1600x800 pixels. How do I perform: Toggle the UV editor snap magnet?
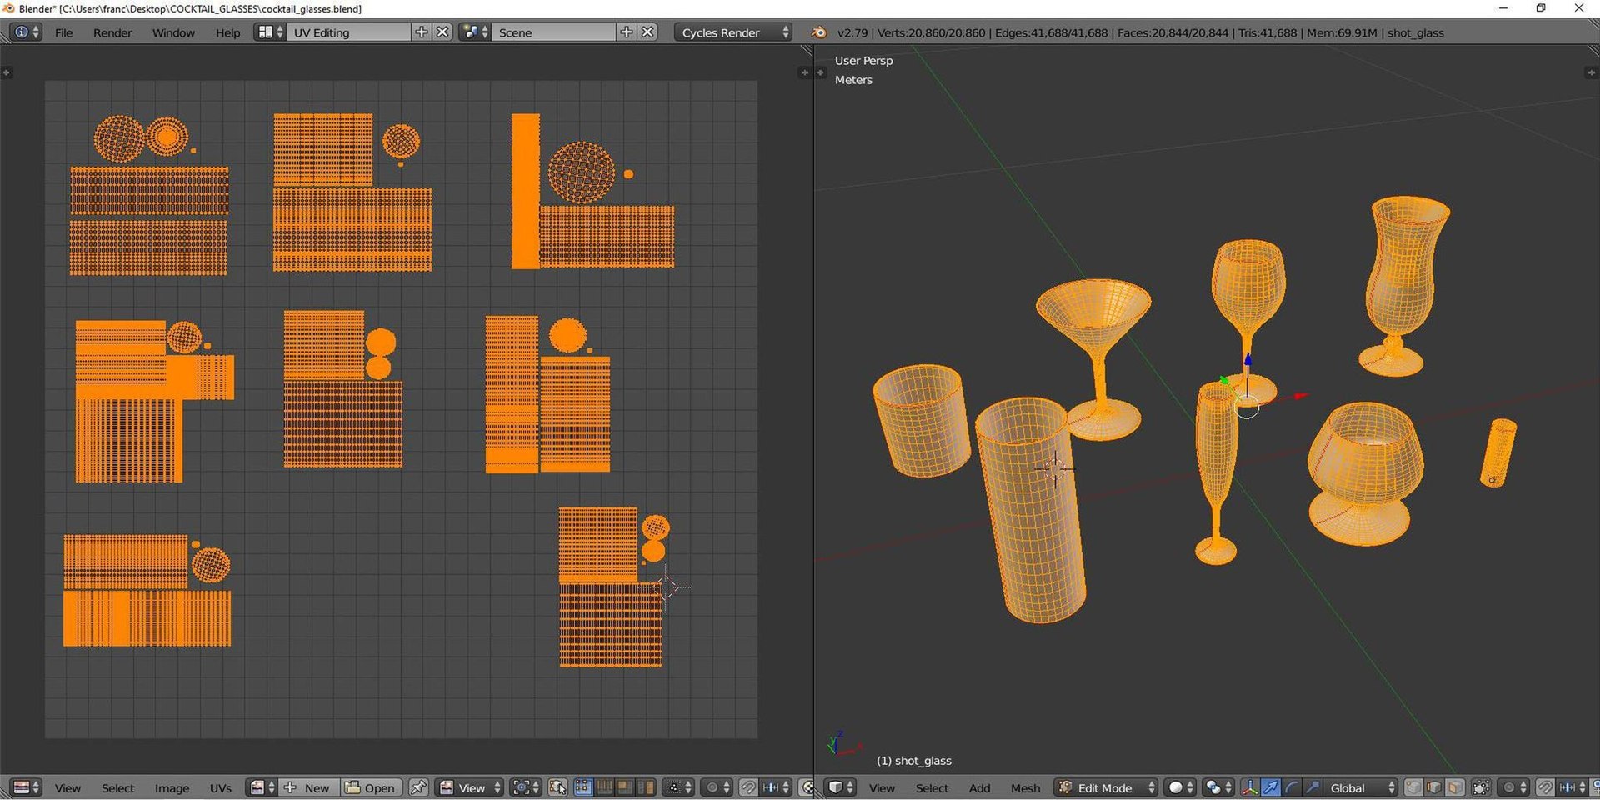748,787
